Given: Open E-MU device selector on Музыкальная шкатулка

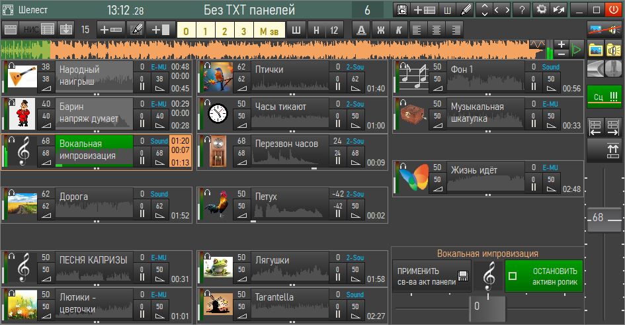Looking at the screenshot, I should (x=550, y=104).
